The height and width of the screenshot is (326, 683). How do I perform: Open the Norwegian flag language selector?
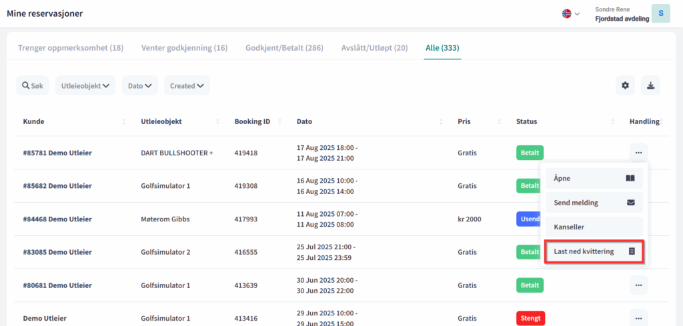tap(571, 13)
